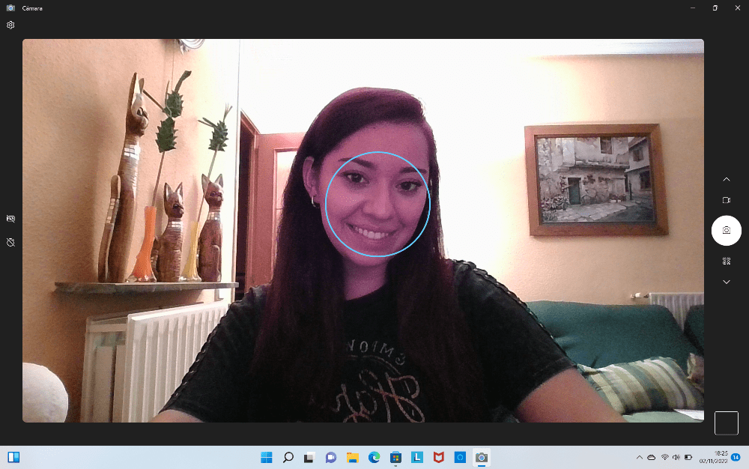Show hidden system tray icons
Viewport: 749px width, 469px height.
click(x=639, y=457)
